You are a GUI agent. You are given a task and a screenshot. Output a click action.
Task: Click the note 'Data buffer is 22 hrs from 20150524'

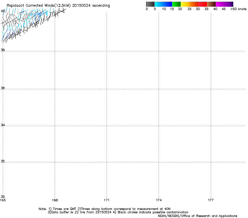(81, 212)
